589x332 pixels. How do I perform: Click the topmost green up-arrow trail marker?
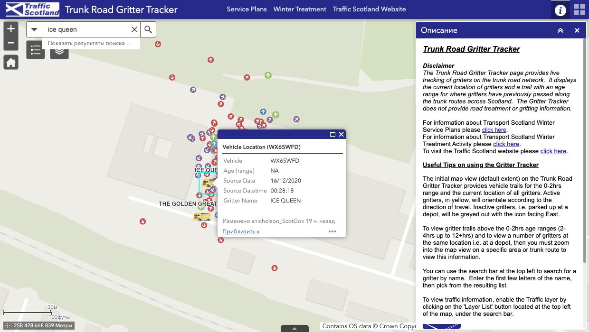(x=268, y=75)
